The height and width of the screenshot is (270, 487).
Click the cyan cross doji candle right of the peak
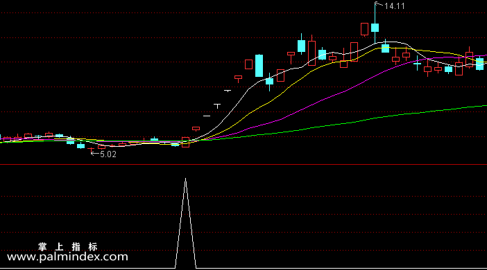click(x=417, y=64)
